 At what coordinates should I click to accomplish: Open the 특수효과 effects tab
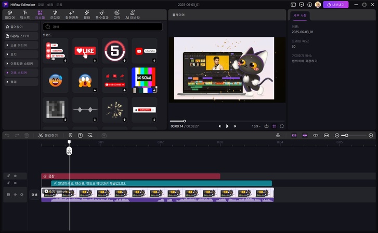[x=102, y=15]
